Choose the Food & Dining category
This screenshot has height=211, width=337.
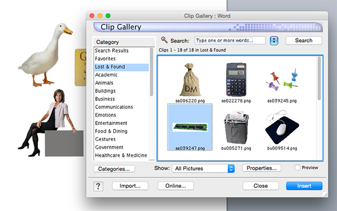122,132
